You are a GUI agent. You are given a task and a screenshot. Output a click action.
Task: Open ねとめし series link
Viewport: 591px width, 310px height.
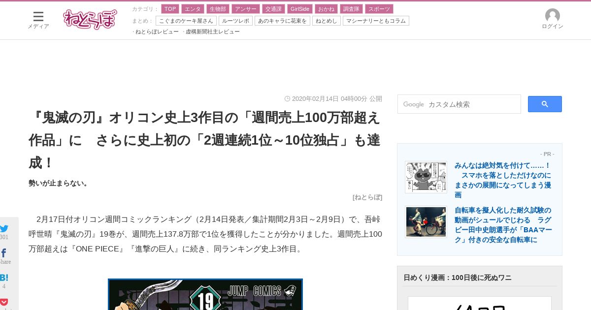pos(327,21)
